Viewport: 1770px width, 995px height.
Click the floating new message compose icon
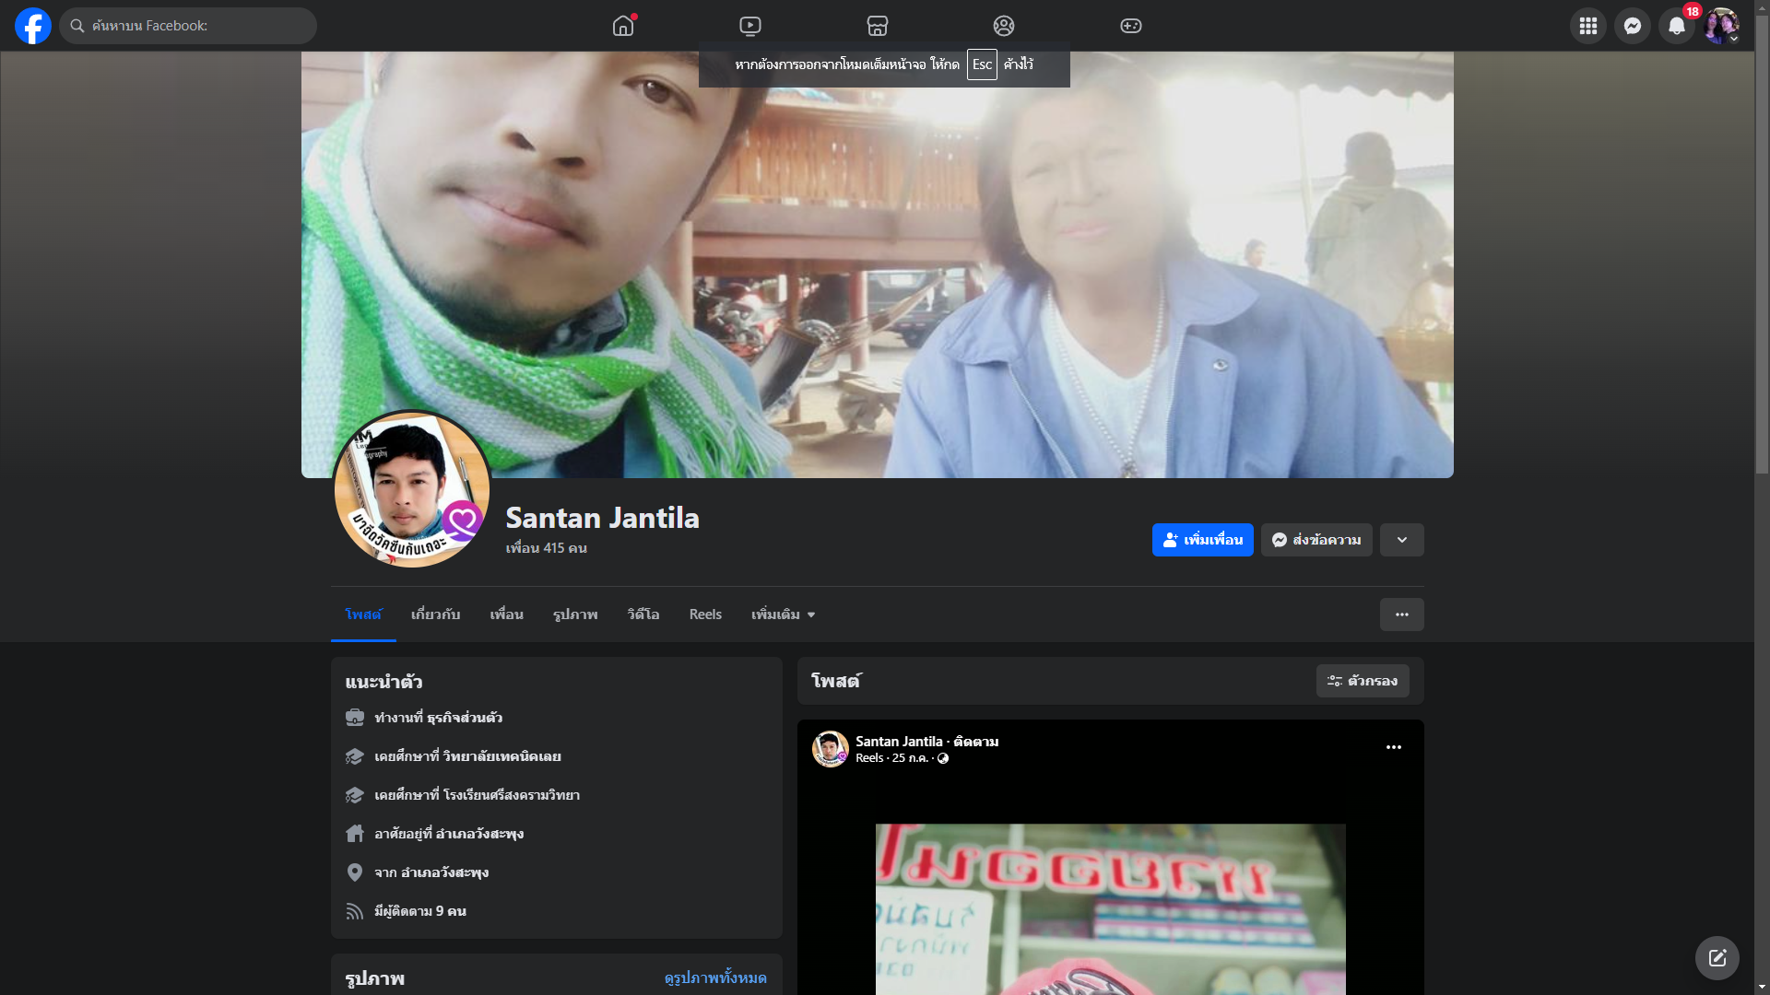coord(1717,958)
